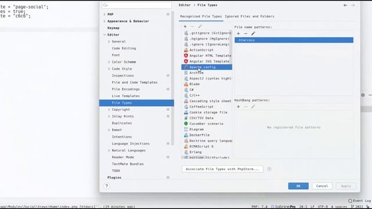Viewport: 372px width, 209px height.
Task: Switch to Recognized File Types tab
Action: point(201,16)
